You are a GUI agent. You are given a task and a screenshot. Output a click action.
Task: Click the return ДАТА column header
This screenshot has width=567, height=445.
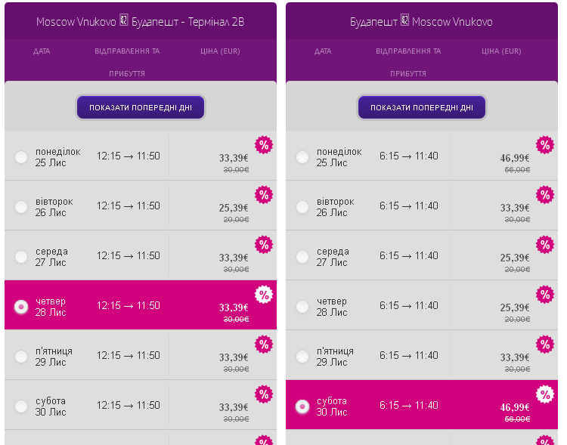tap(323, 51)
